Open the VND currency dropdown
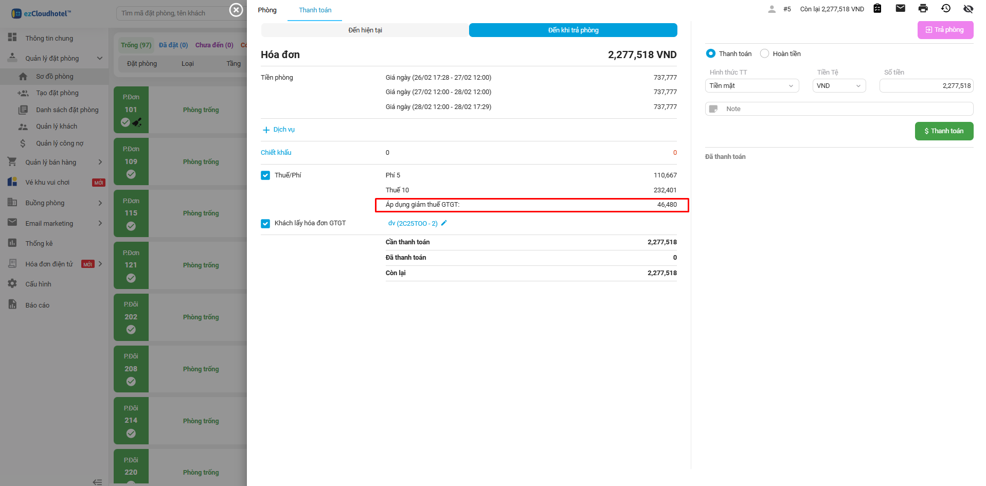Viewport: 986px width, 486px height. 838,86
